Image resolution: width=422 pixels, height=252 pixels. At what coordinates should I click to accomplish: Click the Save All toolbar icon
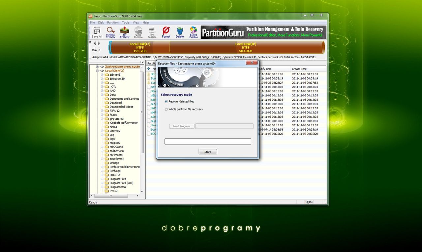point(97,32)
